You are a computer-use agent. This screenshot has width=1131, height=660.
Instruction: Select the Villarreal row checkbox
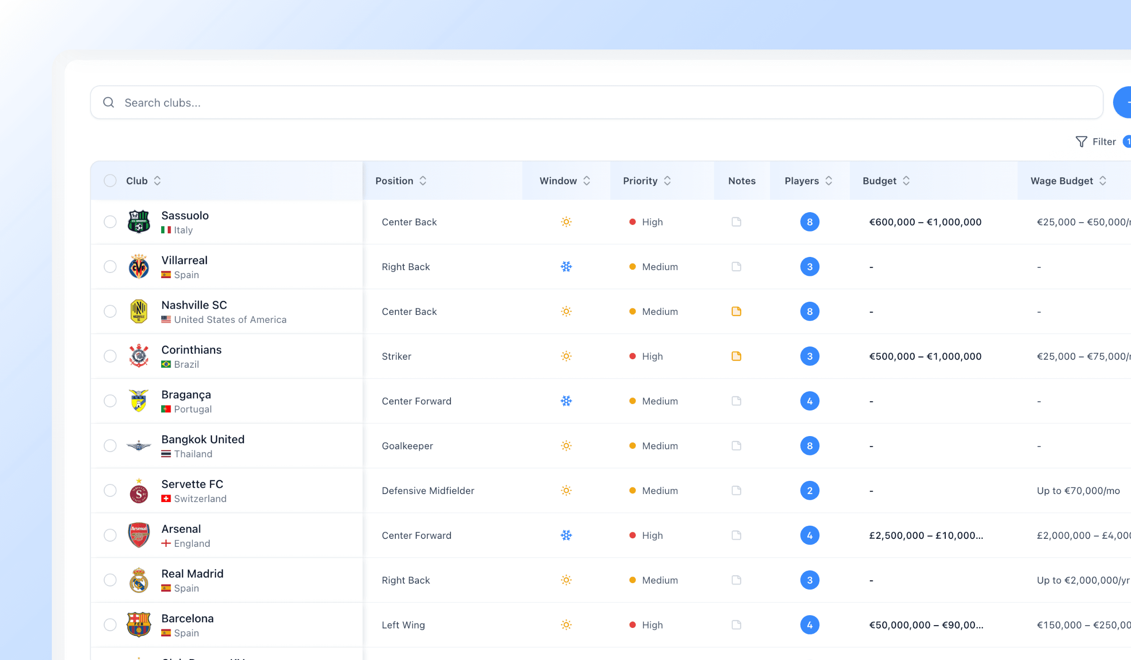pyautogui.click(x=110, y=266)
